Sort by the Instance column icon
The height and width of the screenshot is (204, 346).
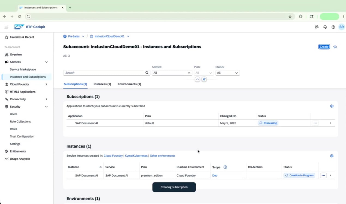coord(100,167)
